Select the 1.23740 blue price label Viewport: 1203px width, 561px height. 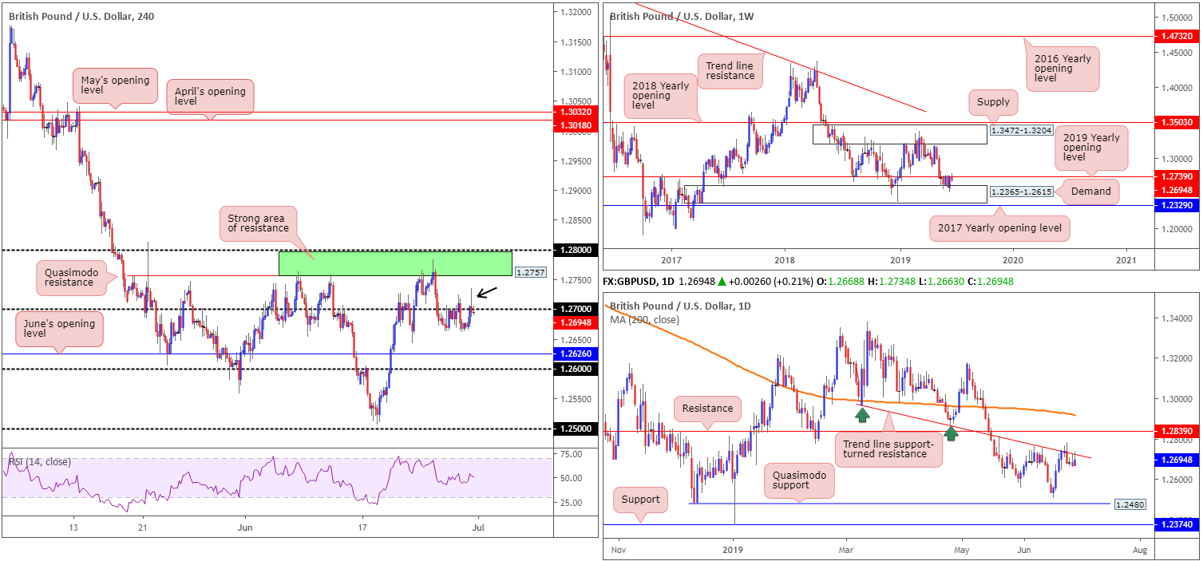point(1178,524)
